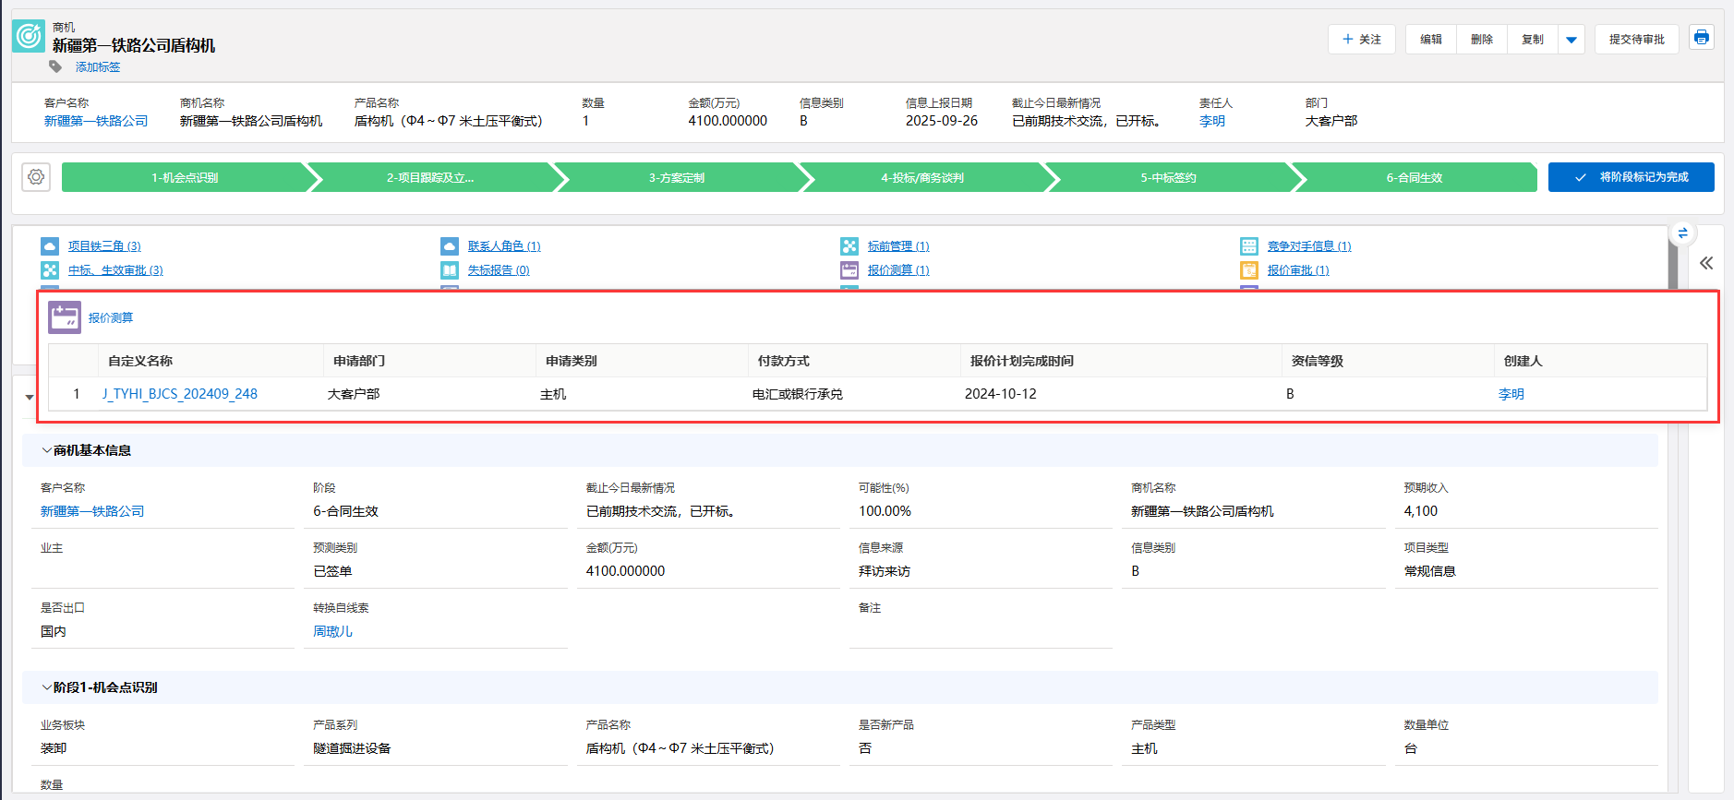
Task: Collapse the 阶段1-机会点识别 section
Action: [x=46, y=687]
